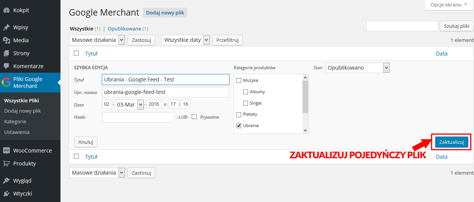Screen dimensions: 474x202
Task: Open the Stan Opublikowano dropdown
Action: coord(357,68)
